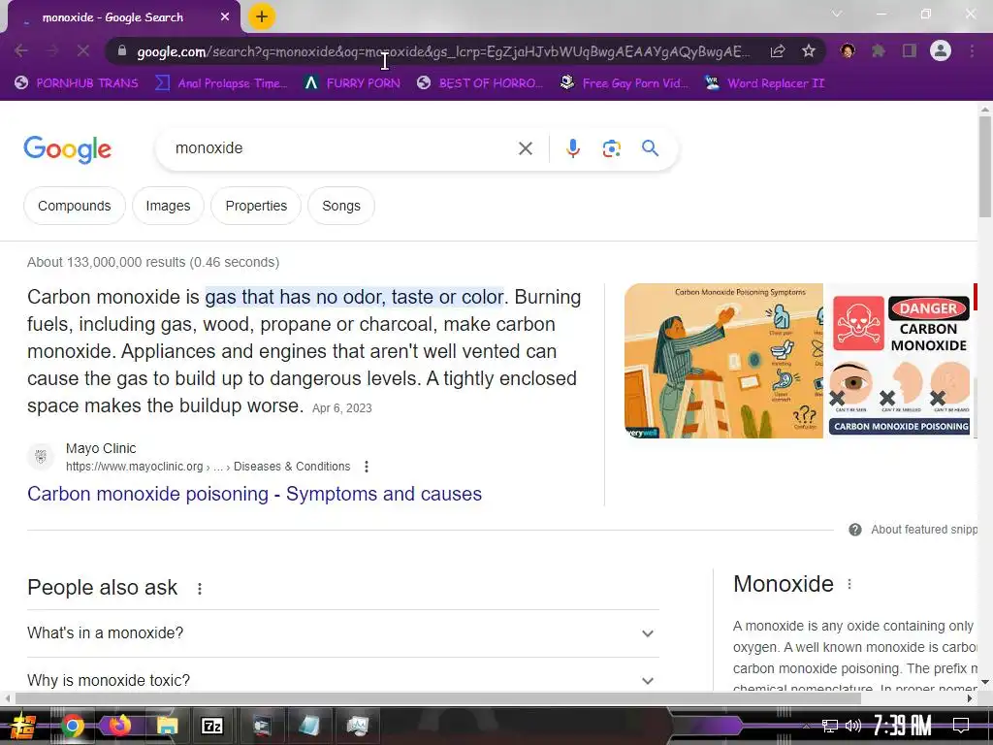Click the lock icon in address bar
The image size is (993, 745).
point(123,51)
